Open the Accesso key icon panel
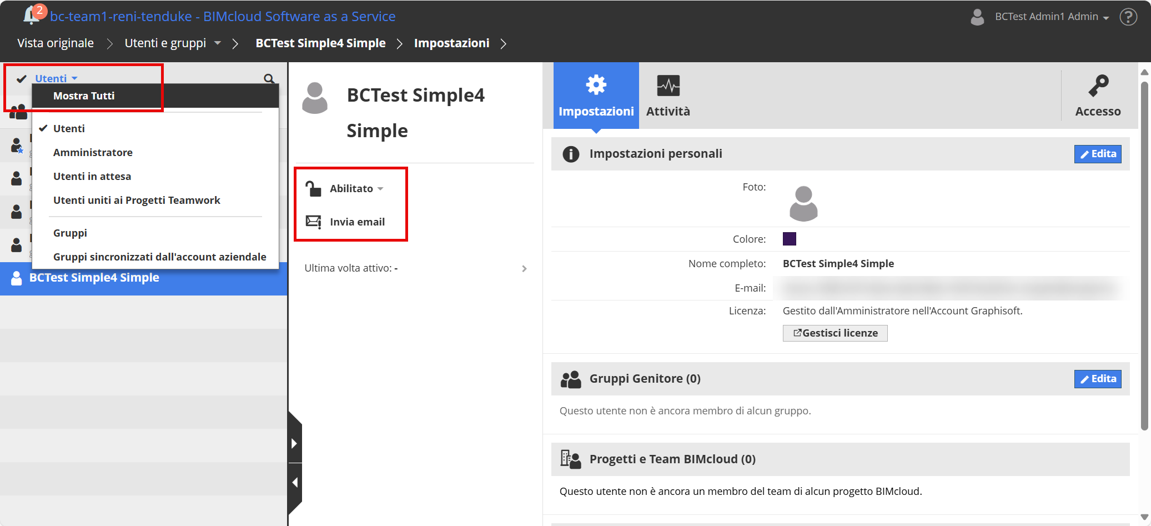This screenshot has width=1151, height=526. point(1098,96)
